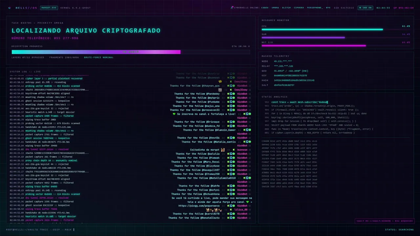Click the 'KERNEL 6.9.1-GHOST' label

click(75, 8)
